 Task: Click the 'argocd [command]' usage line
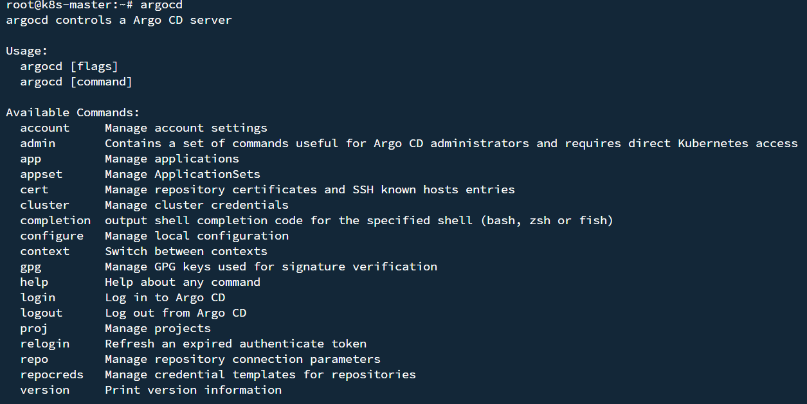point(76,82)
